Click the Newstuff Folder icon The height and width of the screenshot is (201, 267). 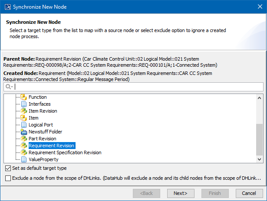(24, 132)
